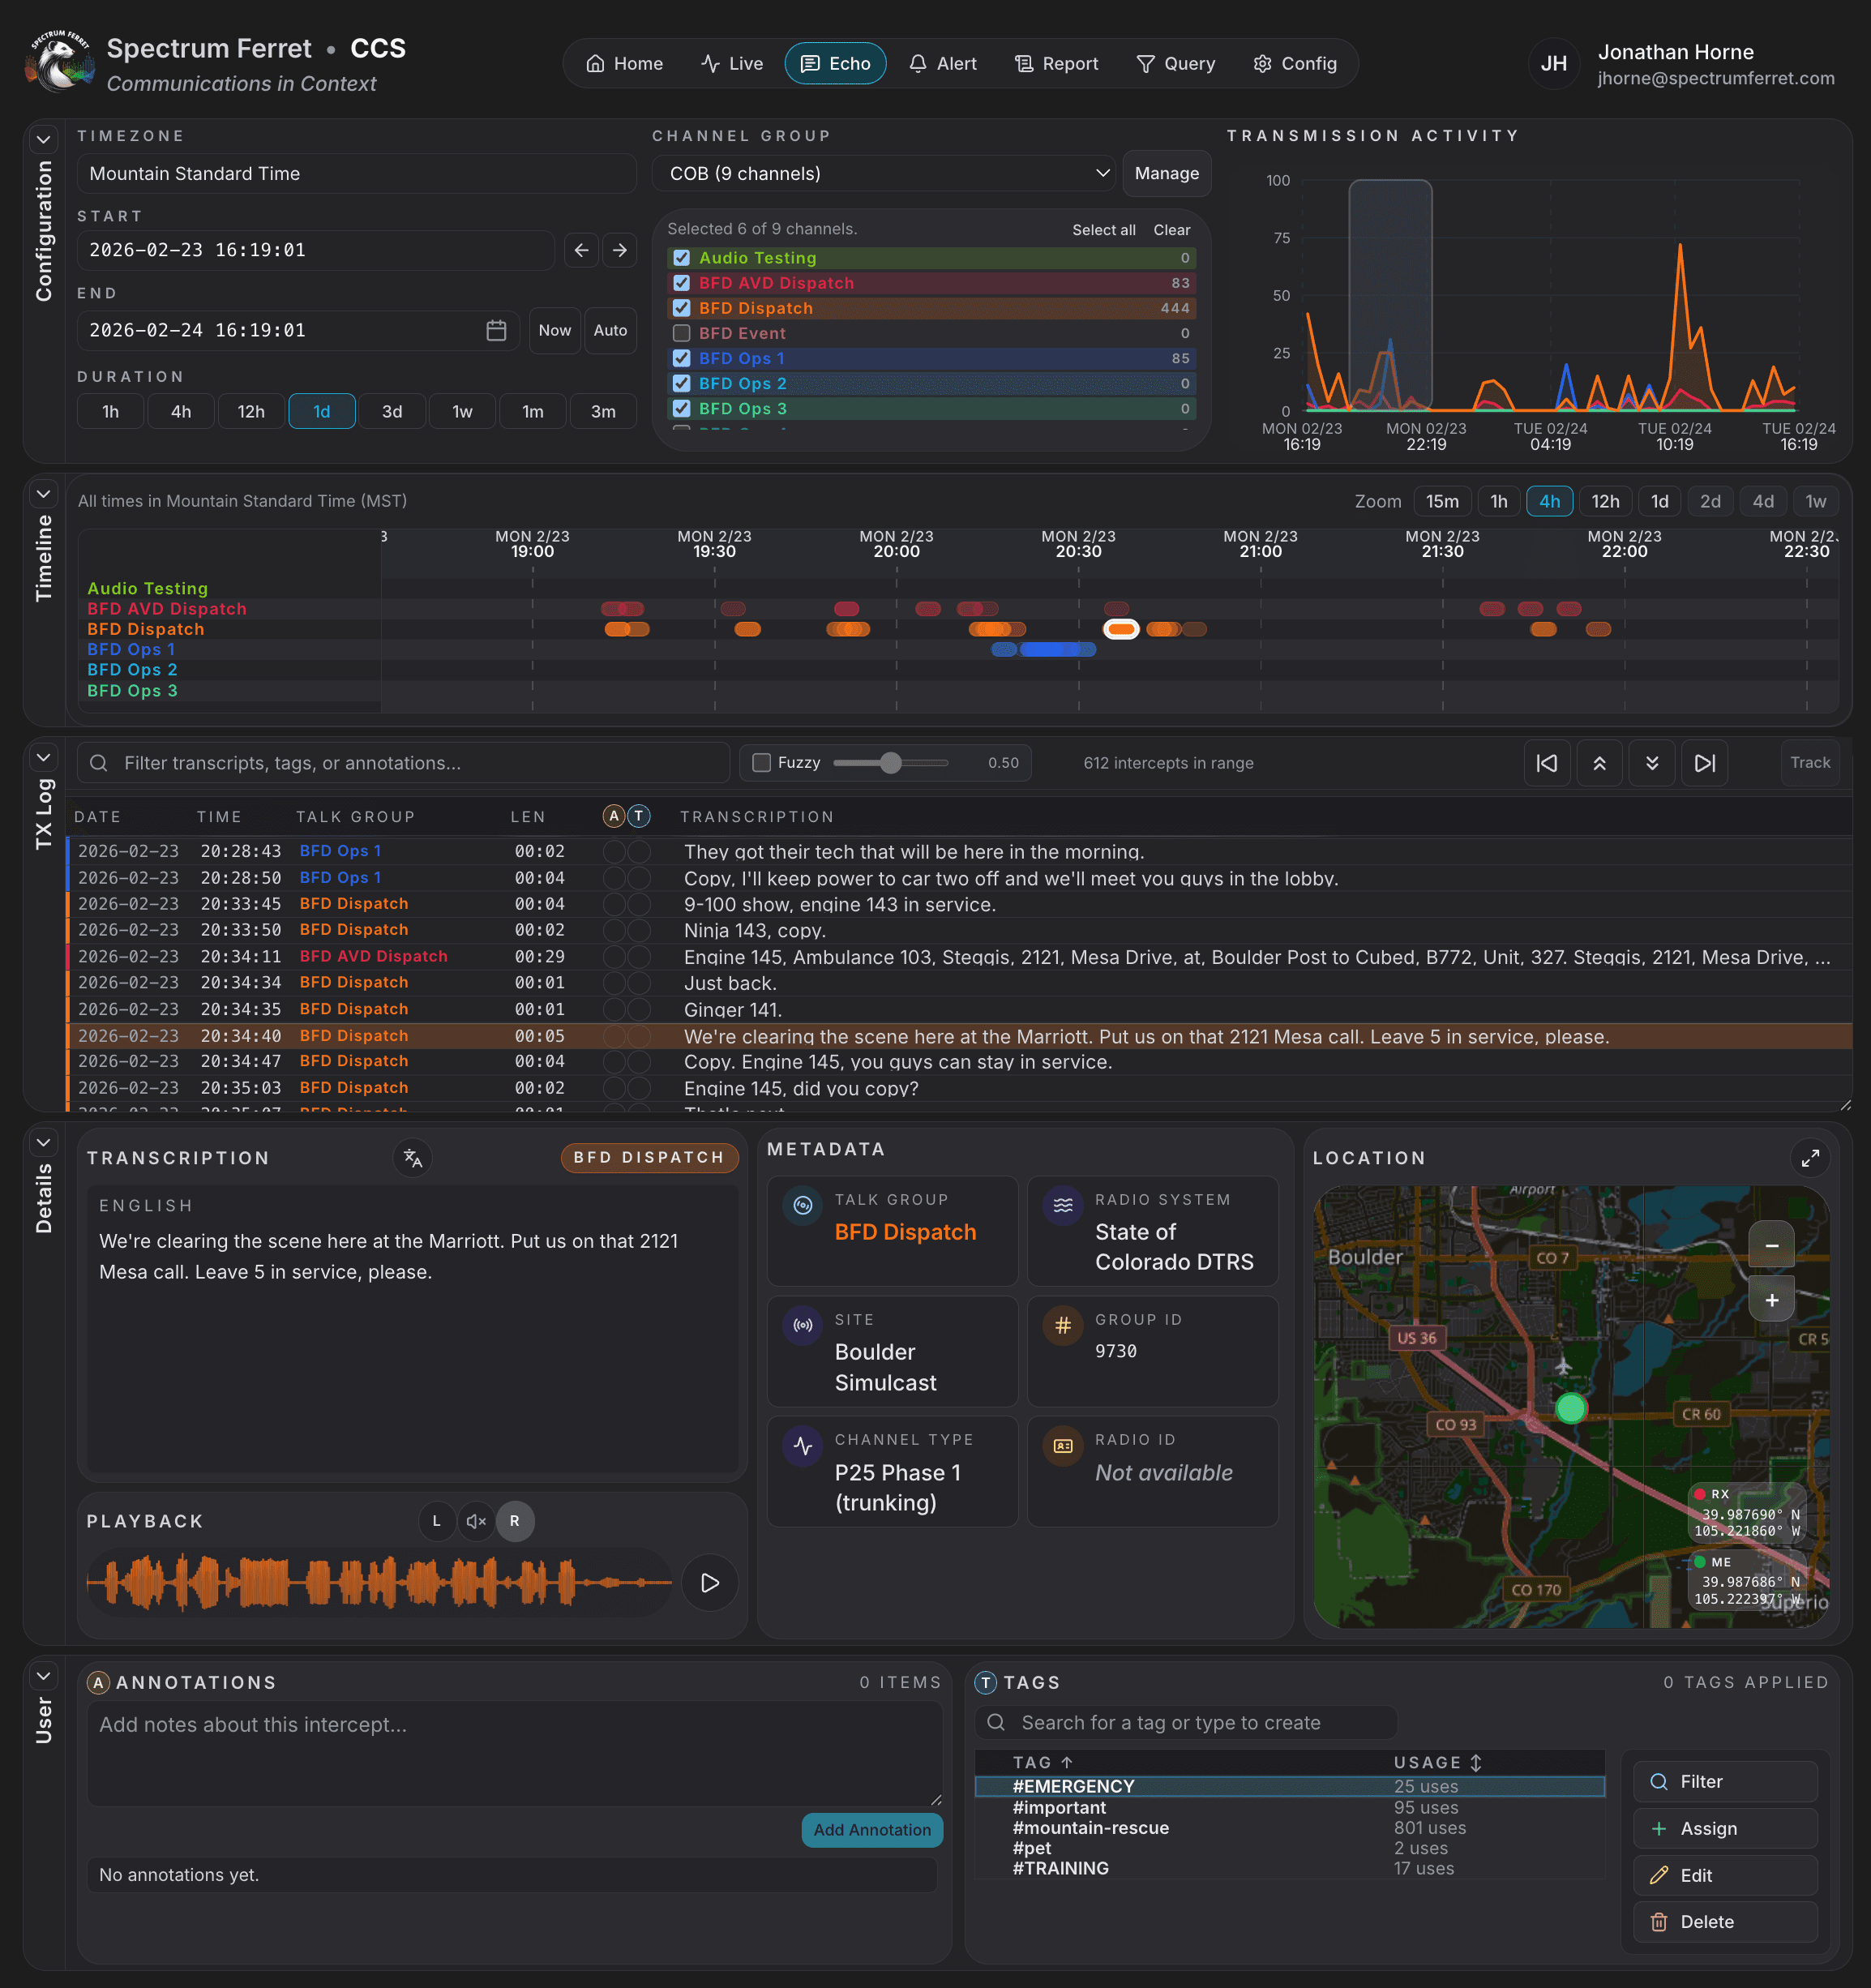This screenshot has height=1988, width=1871.
Task: Zoom in on the Boulder map
Action: click(x=1771, y=1298)
